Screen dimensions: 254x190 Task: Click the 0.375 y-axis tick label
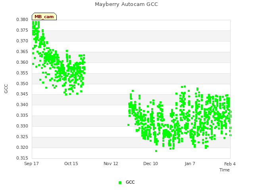click(22, 30)
